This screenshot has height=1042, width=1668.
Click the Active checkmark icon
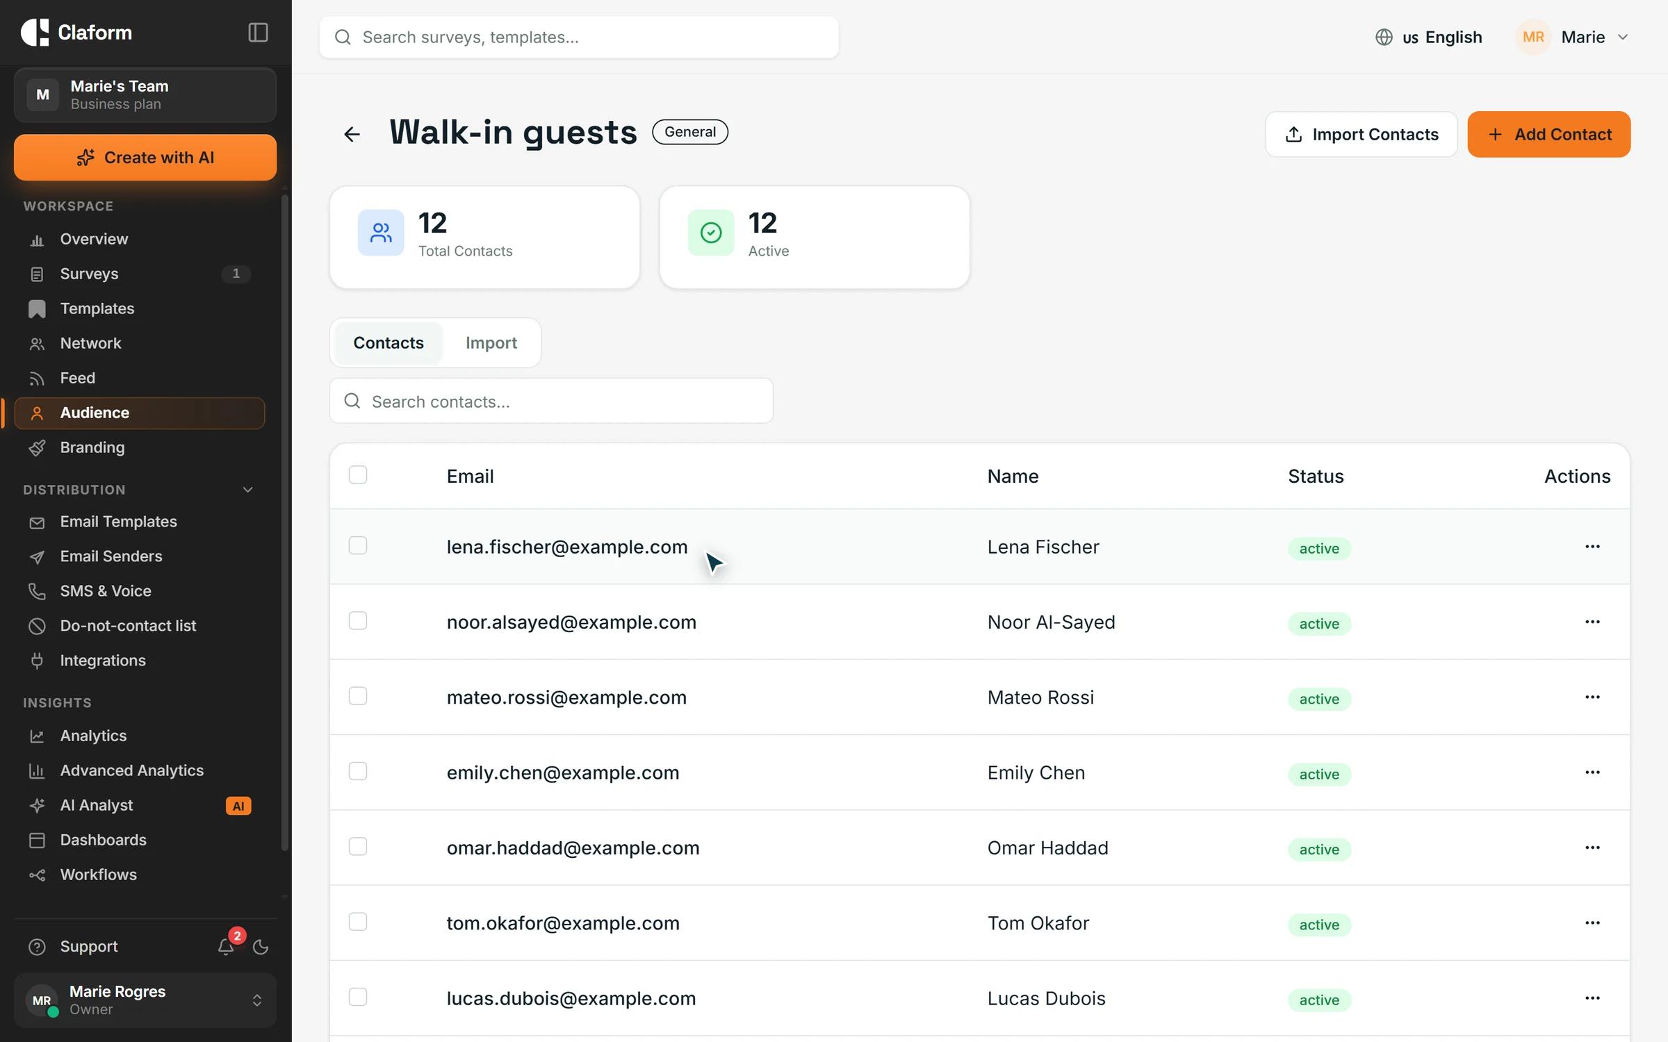click(x=711, y=233)
